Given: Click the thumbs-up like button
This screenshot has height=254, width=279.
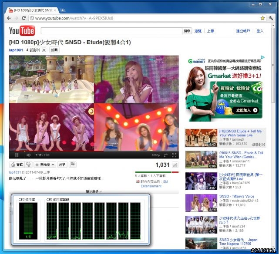Looking at the screenshot, I should [17, 165].
